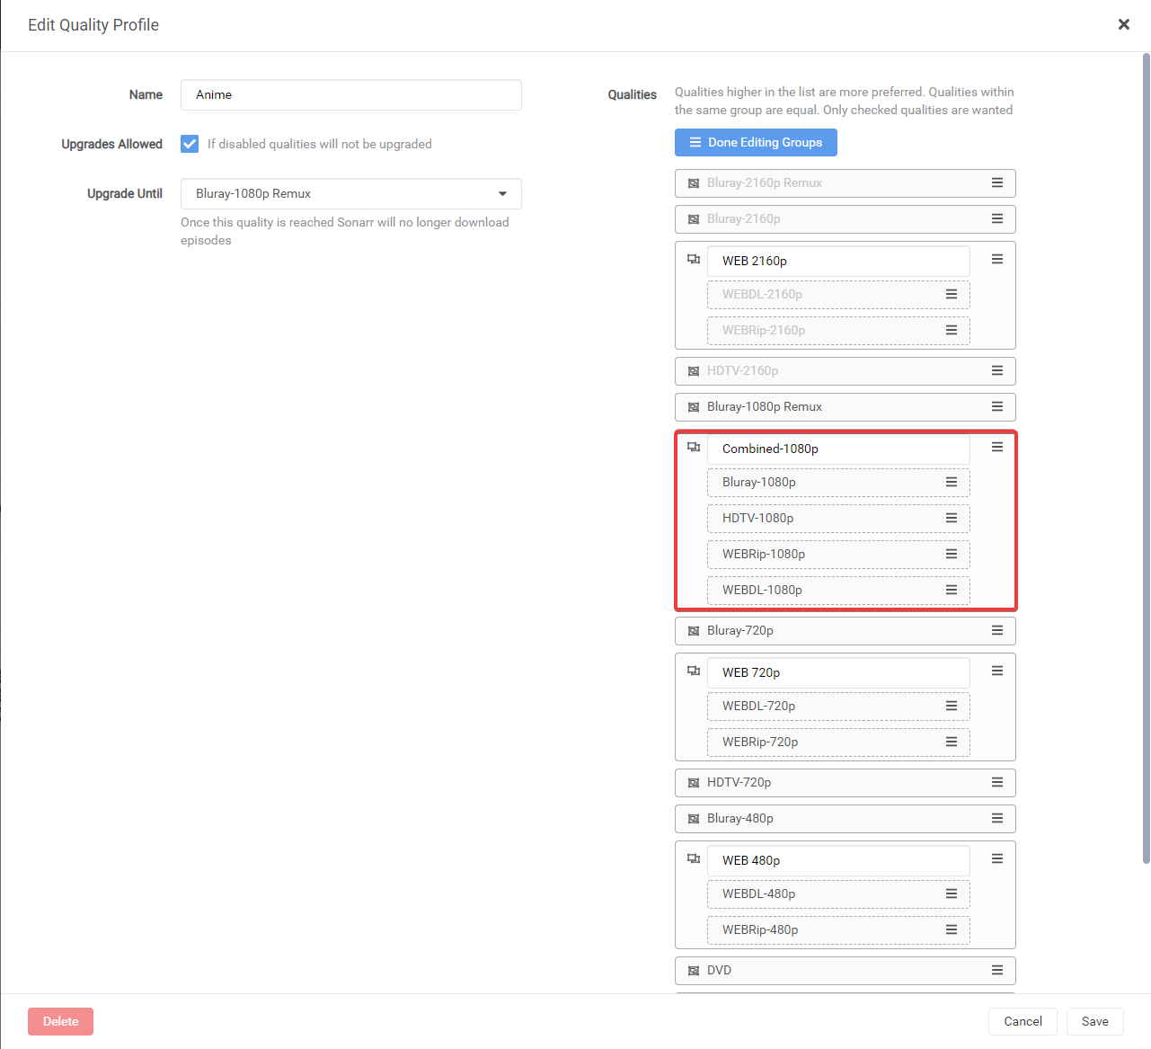Click Done Editing Groups button
Viewport: 1151px width, 1049px height.
(x=756, y=143)
